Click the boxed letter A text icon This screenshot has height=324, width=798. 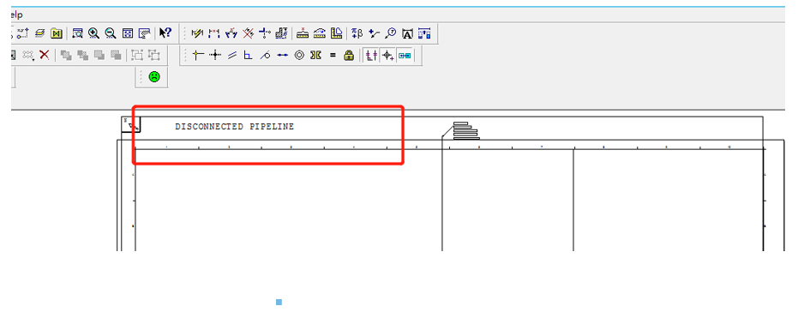[407, 34]
